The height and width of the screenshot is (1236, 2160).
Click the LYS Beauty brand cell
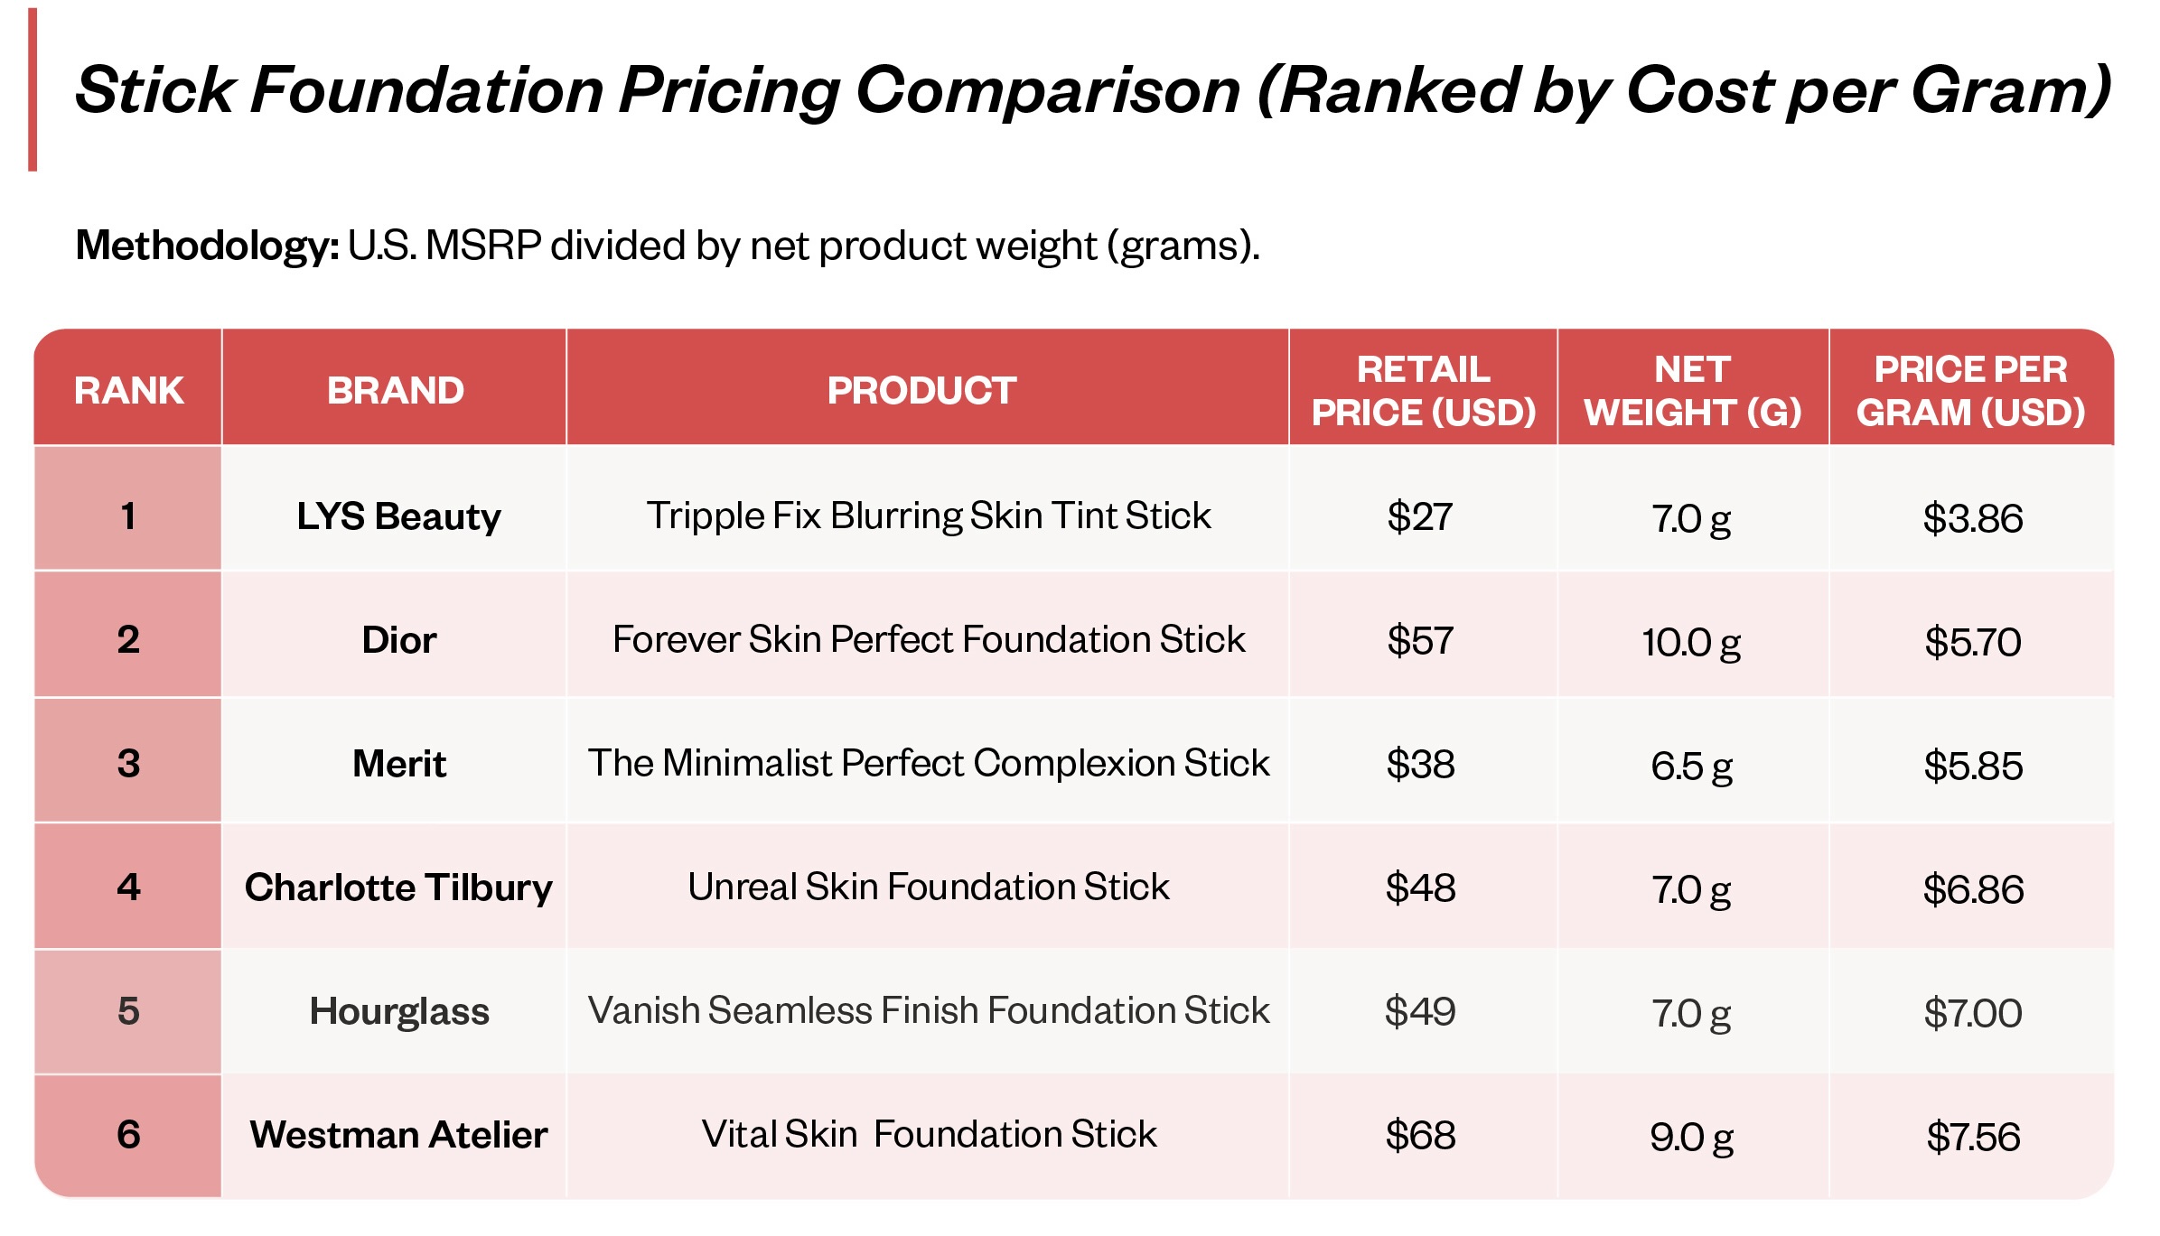(398, 516)
